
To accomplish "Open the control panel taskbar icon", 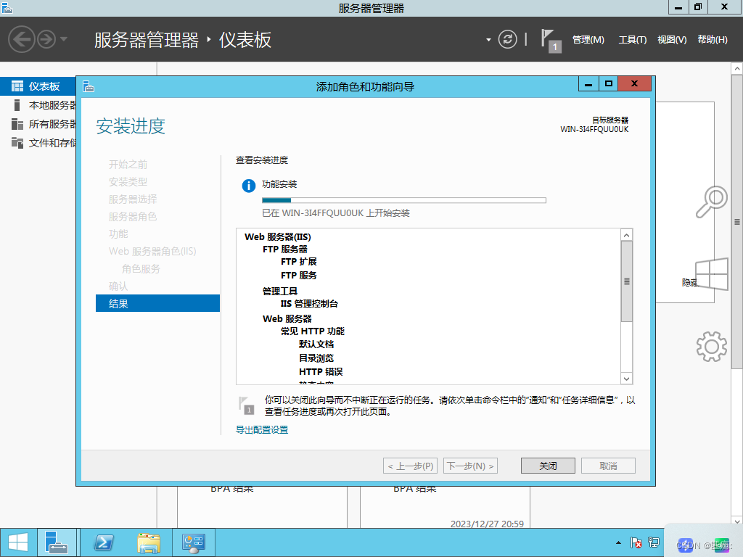I will [x=193, y=542].
